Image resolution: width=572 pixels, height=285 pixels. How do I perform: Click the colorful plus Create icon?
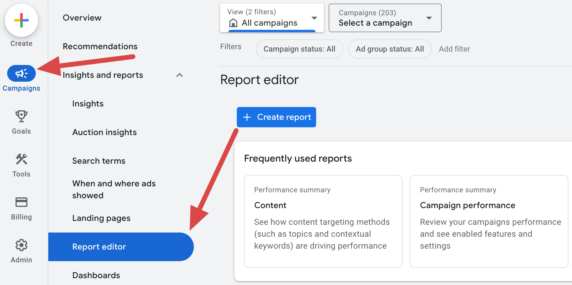point(21,20)
